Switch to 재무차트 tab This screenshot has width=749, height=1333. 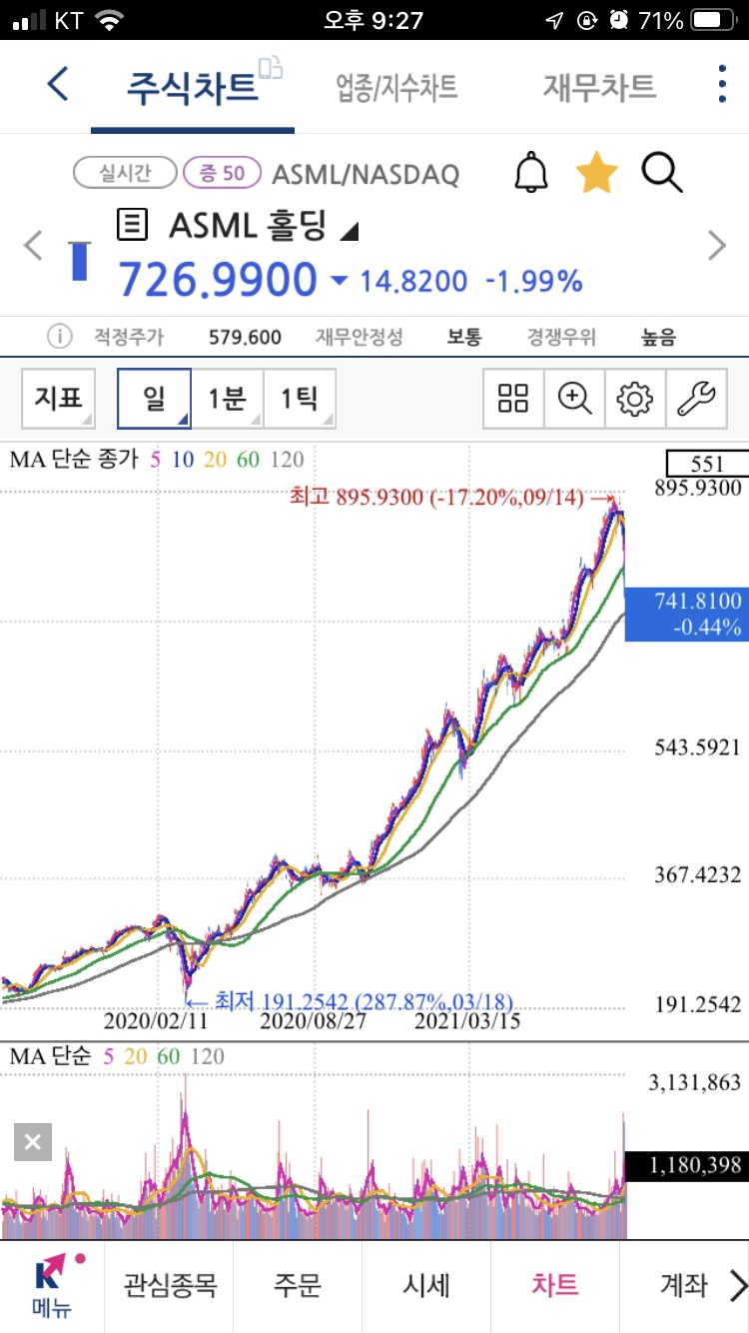coord(599,87)
